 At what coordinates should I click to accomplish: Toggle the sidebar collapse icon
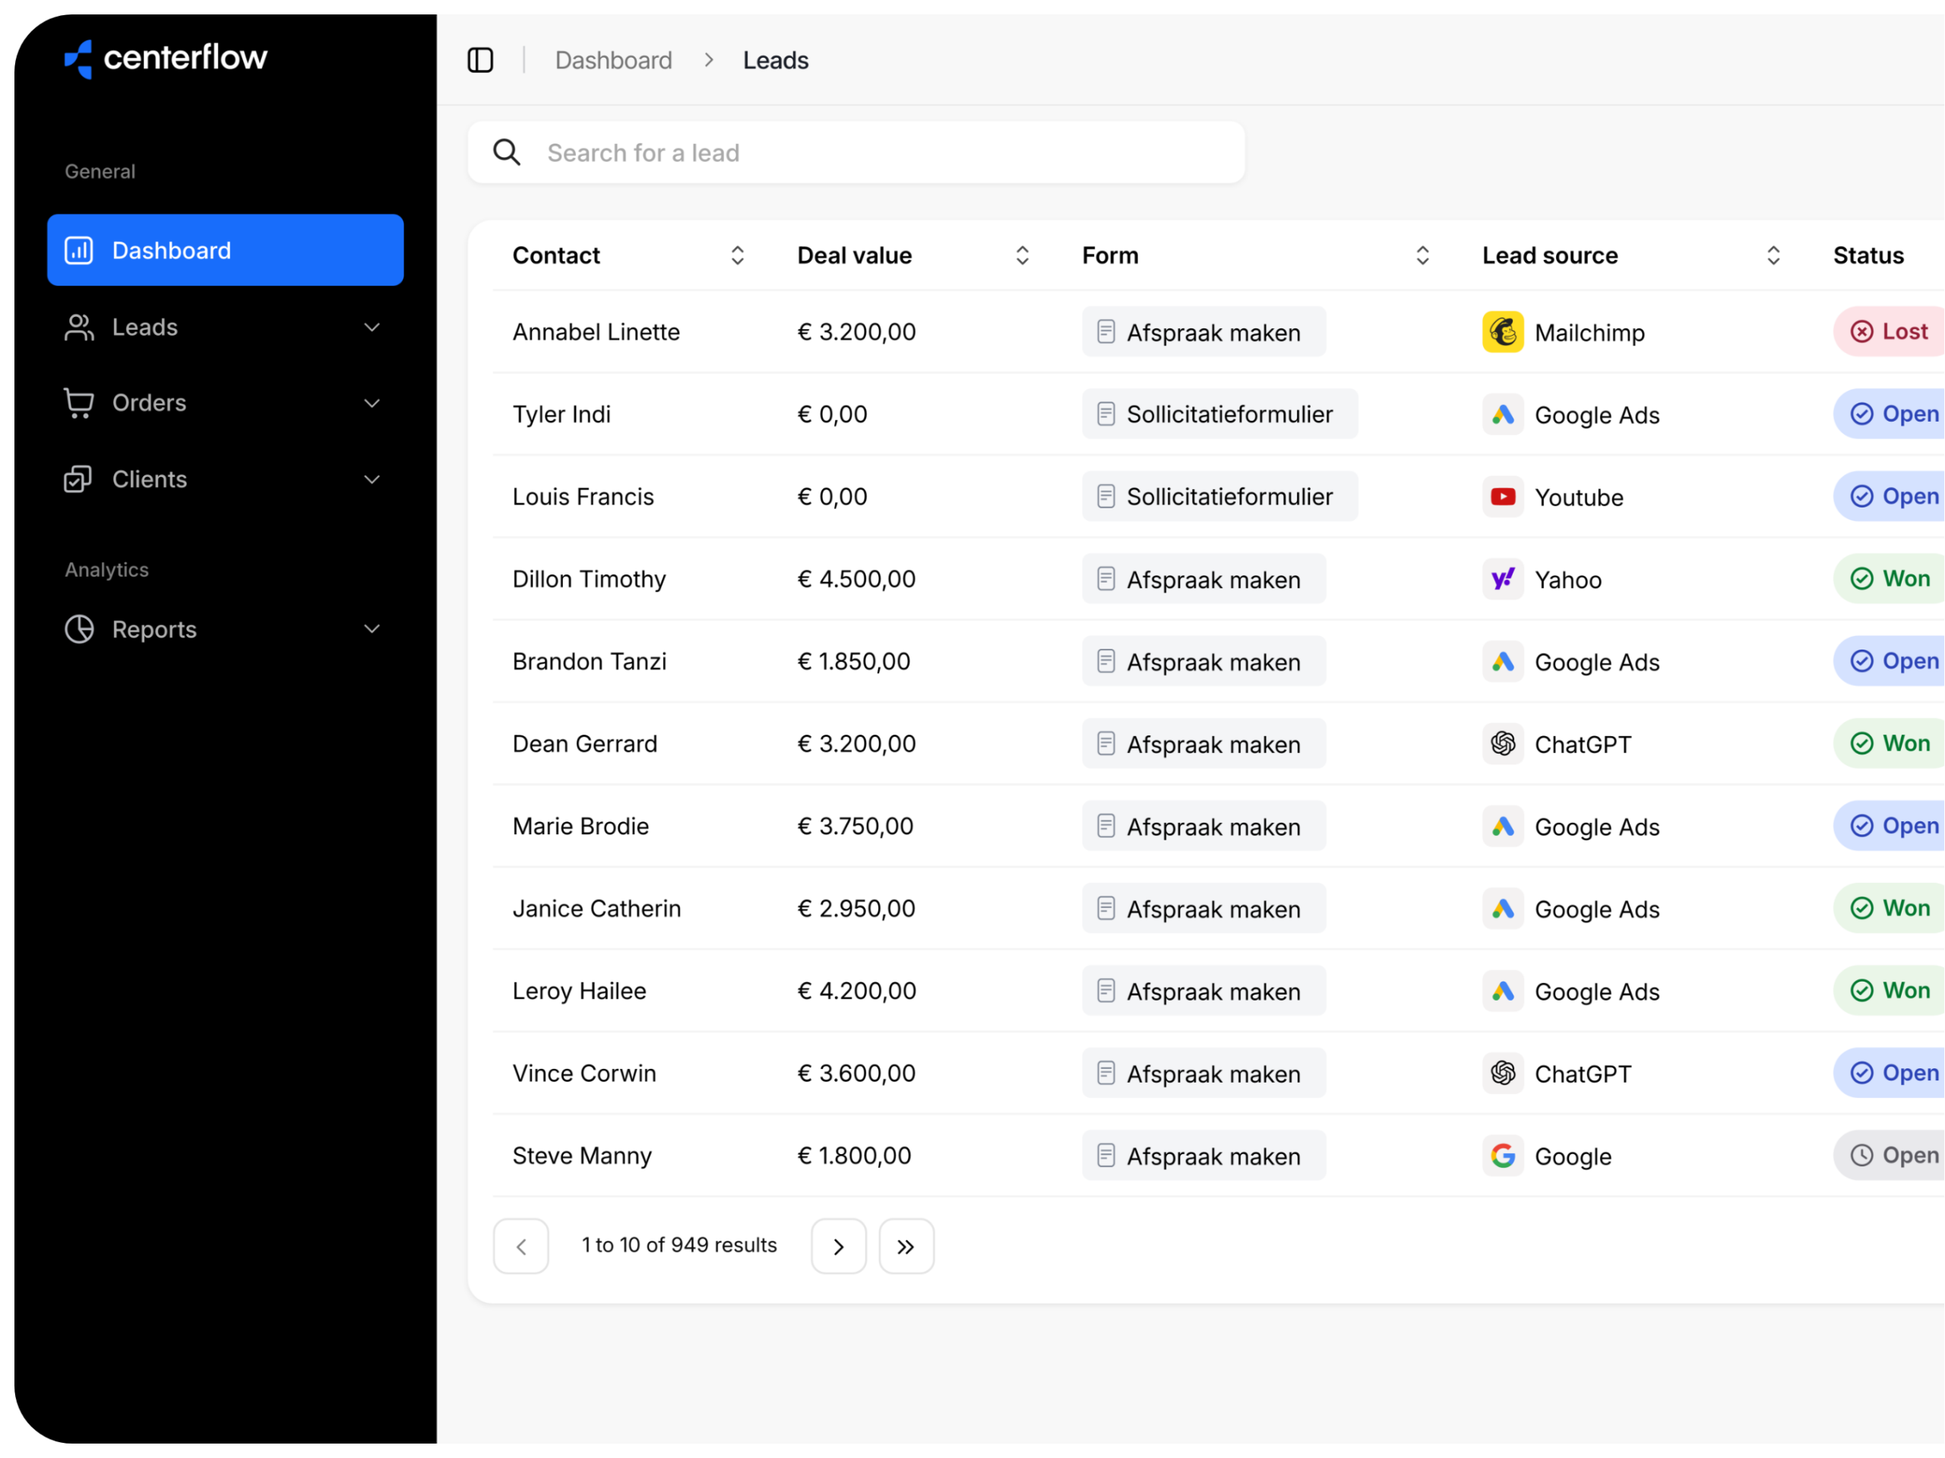(480, 61)
